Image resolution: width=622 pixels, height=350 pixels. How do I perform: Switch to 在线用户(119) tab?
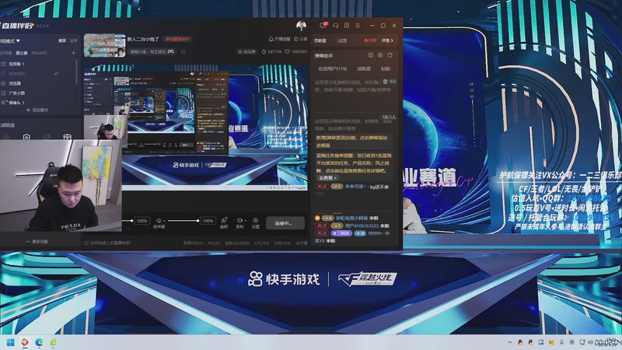tap(333, 68)
